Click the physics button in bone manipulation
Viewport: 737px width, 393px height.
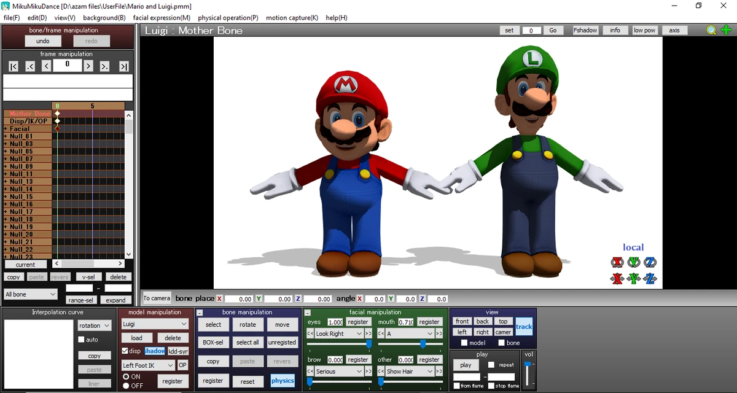click(283, 381)
